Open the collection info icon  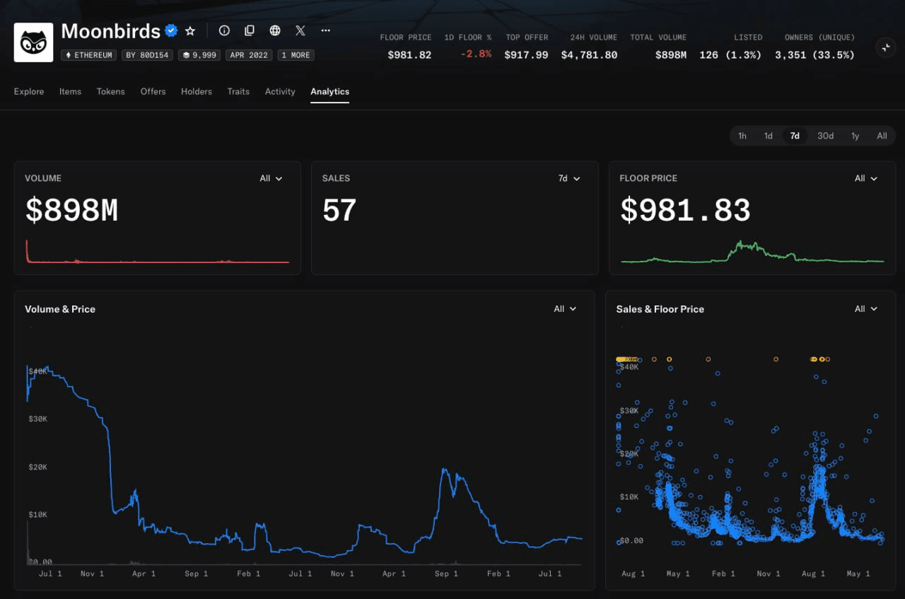click(x=224, y=30)
